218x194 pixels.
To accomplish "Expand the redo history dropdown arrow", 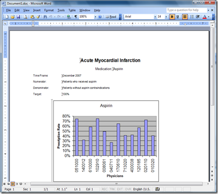I will coord(63,17).
